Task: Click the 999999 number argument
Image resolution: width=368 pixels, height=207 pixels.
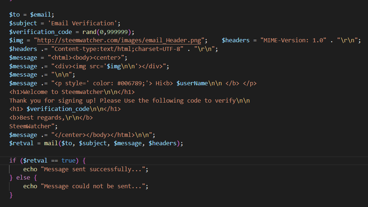Action: tap(117, 32)
